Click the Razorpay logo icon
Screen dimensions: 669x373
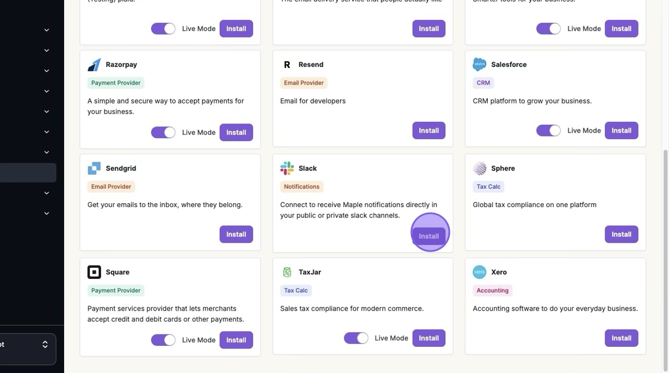pyautogui.click(x=94, y=65)
